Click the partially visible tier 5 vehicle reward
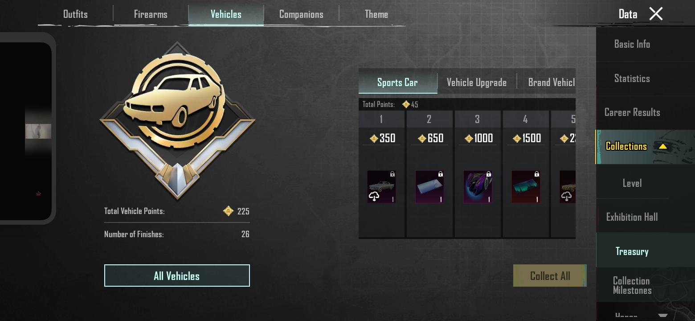The image size is (695, 321). point(568,187)
